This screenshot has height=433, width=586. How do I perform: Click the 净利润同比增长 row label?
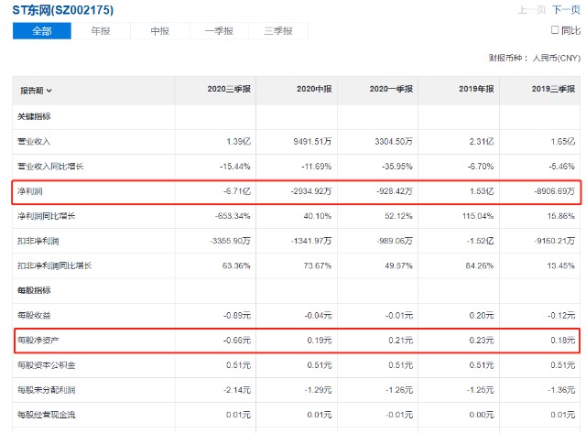[46, 216]
